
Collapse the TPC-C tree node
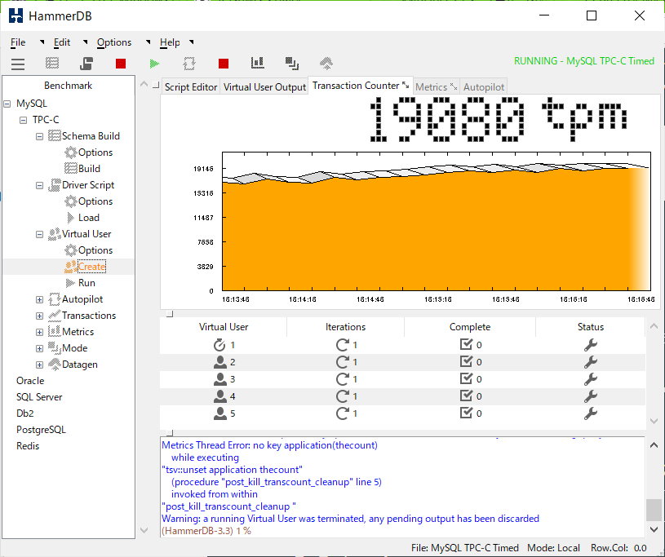click(24, 121)
